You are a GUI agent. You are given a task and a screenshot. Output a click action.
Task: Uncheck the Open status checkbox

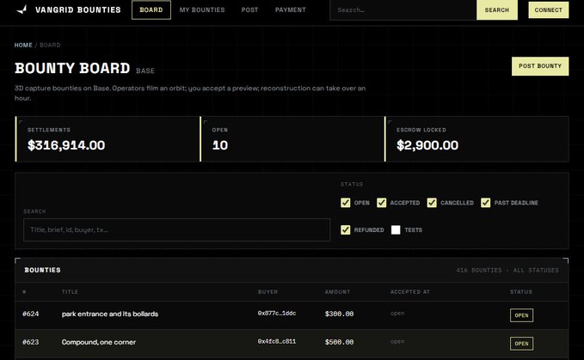point(345,203)
